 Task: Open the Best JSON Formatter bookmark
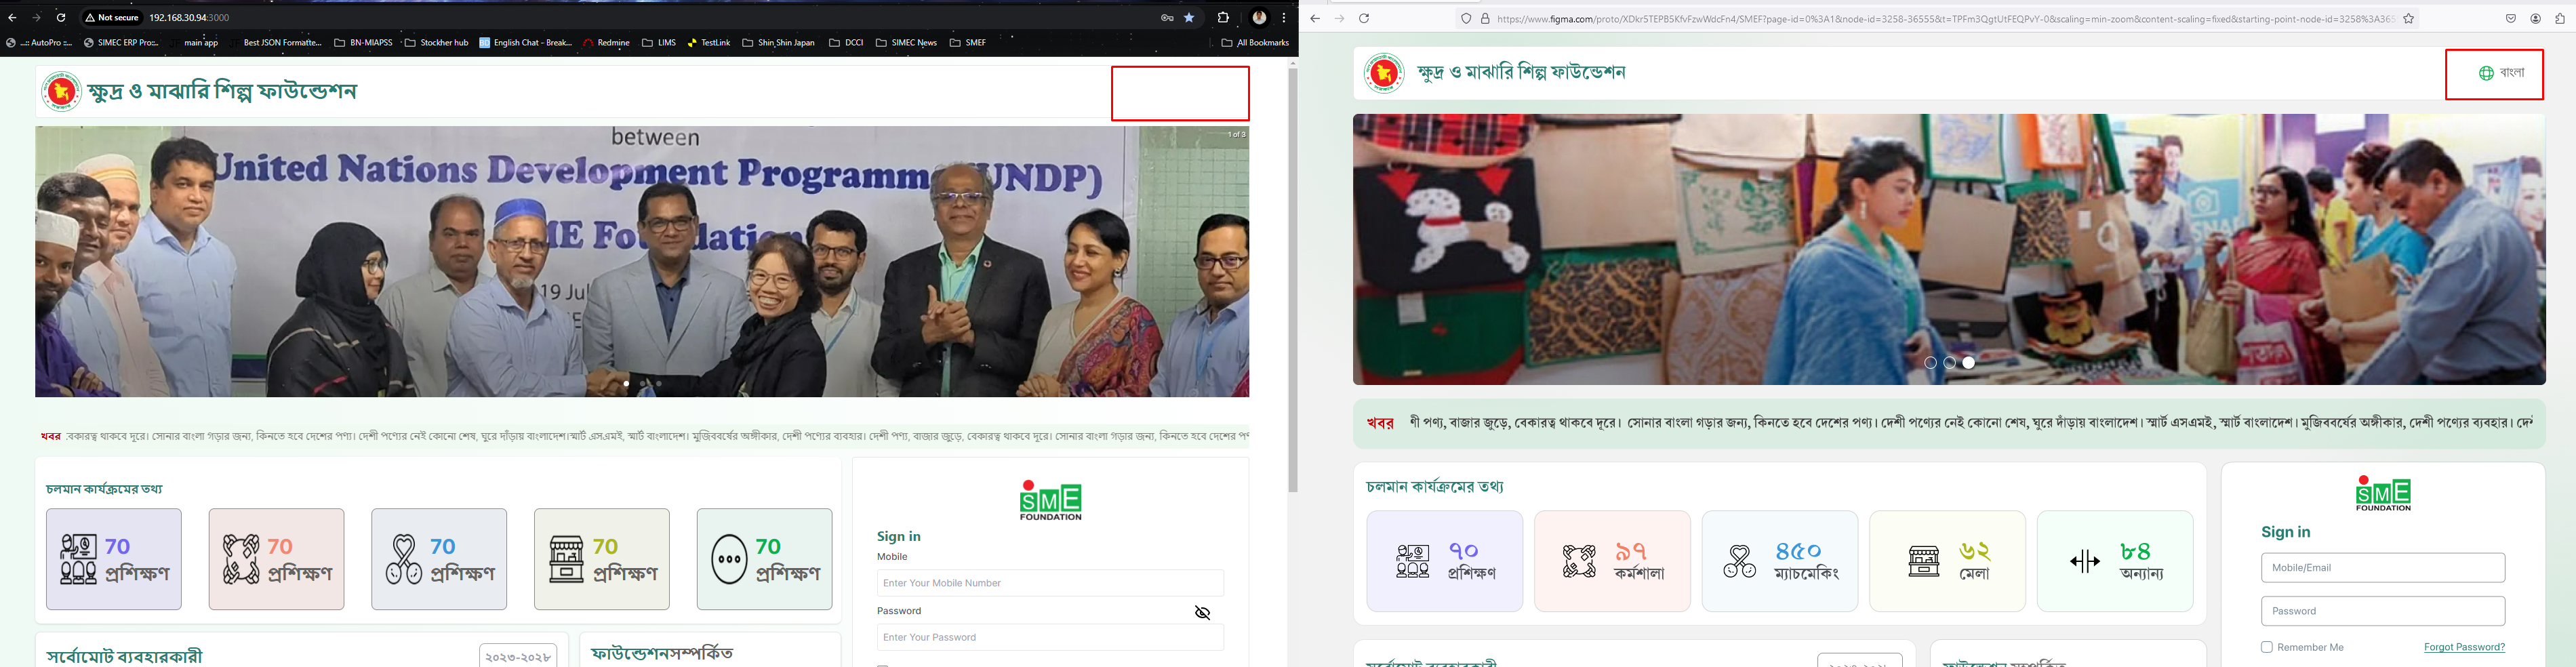(x=276, y=43)
